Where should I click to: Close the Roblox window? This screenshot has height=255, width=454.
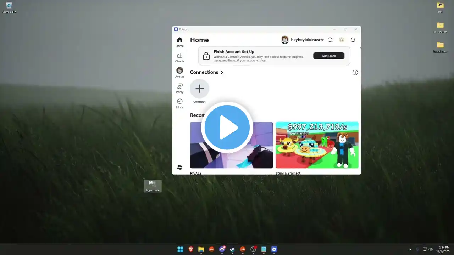coord(356,29)
